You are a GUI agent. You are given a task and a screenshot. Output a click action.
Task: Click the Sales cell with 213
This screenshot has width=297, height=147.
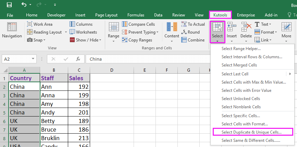(x=79, y=138)
